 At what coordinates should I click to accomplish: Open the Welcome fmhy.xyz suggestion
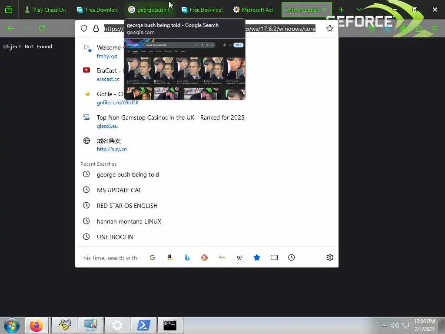pyautogui.click(x=206, y=51)
